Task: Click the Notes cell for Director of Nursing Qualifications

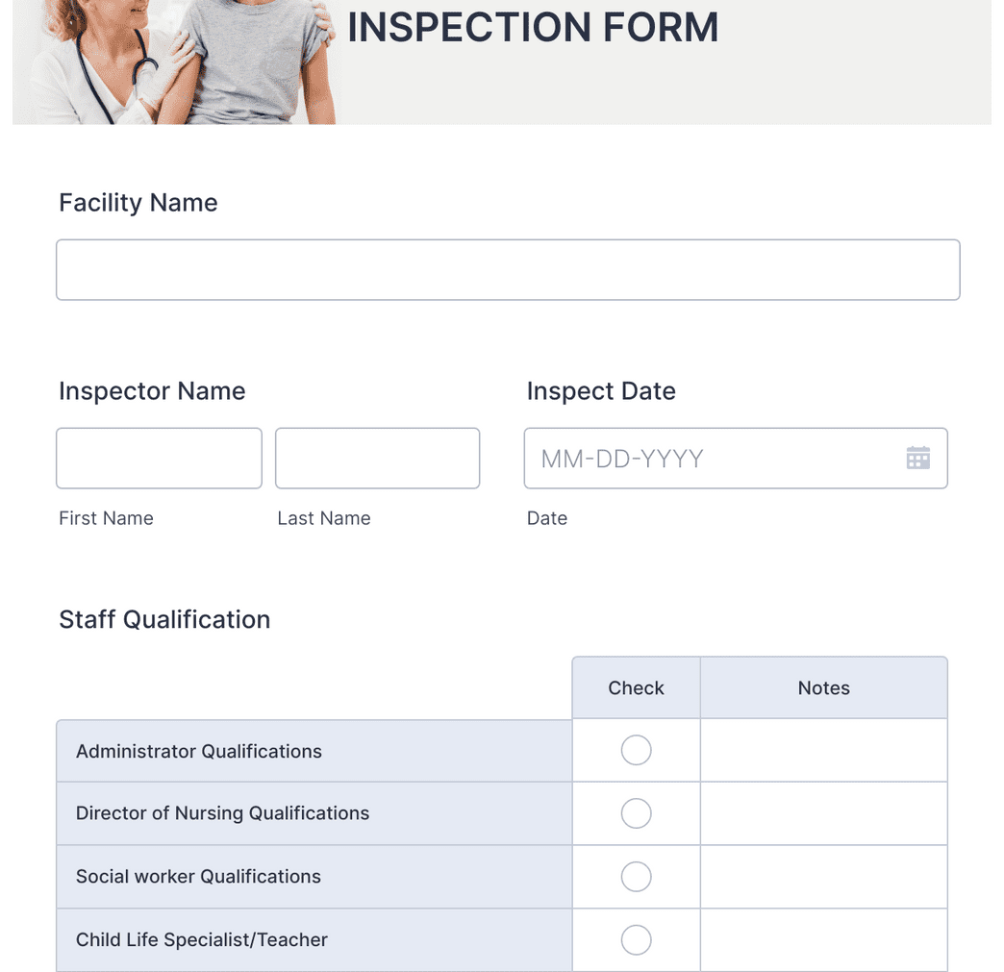Action: pos(823,812)
